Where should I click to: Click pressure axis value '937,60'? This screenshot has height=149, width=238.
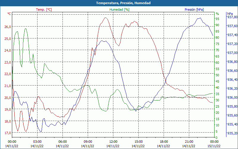(x=232, y=26)
